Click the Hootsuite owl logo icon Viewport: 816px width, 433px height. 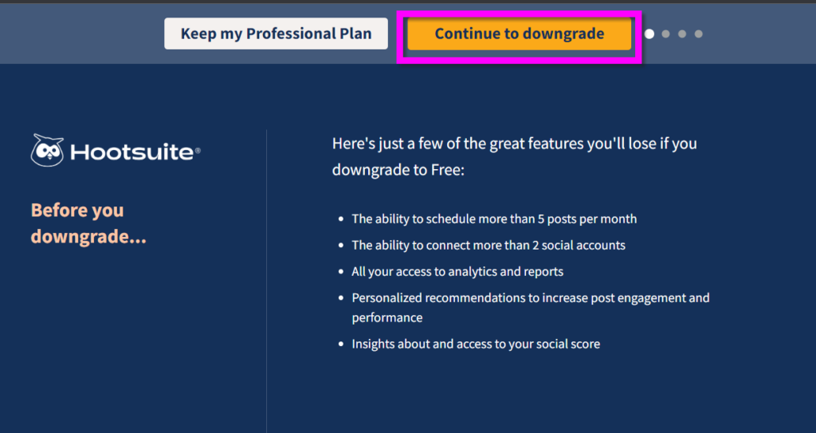click(47, 151)
